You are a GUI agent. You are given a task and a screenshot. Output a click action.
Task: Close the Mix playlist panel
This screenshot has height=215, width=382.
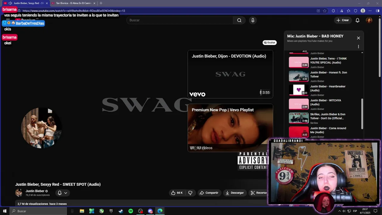pyautogui.click(x=358, y=38)
